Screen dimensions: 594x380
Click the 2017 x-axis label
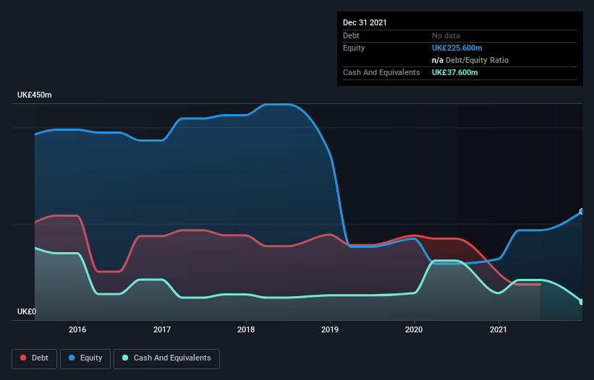[x=162, y=329]
